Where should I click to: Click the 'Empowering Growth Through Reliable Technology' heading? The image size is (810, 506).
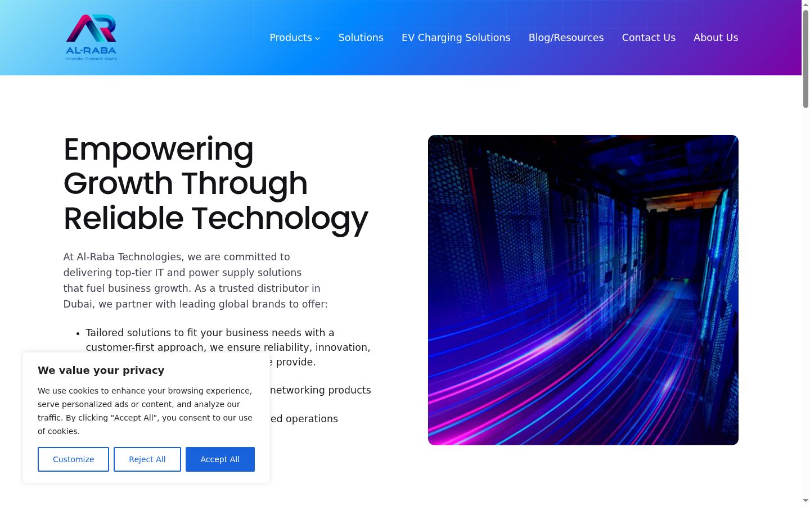[x=215, y=183]
